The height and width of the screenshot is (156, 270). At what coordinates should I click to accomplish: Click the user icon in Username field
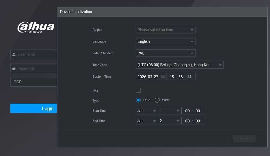point(14,55)
